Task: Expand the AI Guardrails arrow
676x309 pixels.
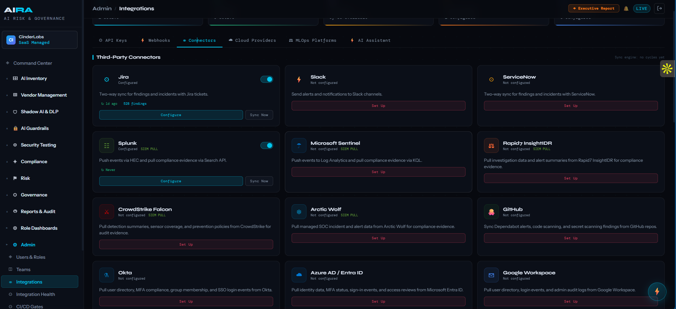Action: (7, 128)
